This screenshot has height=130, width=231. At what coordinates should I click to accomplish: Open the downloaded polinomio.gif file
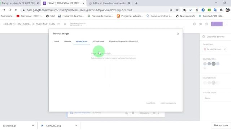pos(10,126)
